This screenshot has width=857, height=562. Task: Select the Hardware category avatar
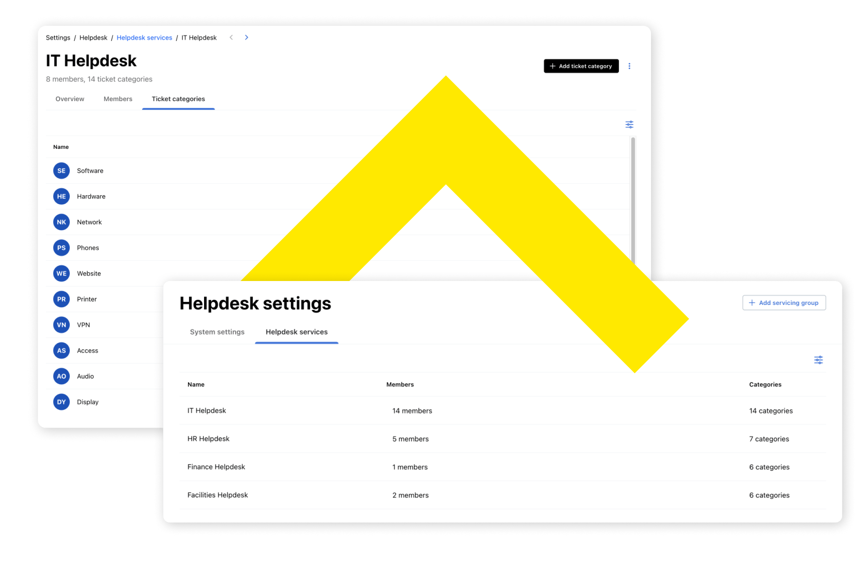[x=61, y=196]
